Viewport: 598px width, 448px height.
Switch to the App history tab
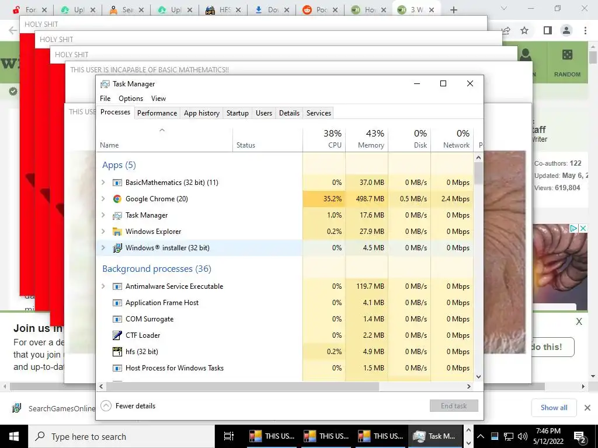click(201, 113)
